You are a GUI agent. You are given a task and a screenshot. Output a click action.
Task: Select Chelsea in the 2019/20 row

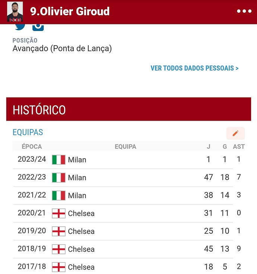pyautogui.click(x=81, y=231)
